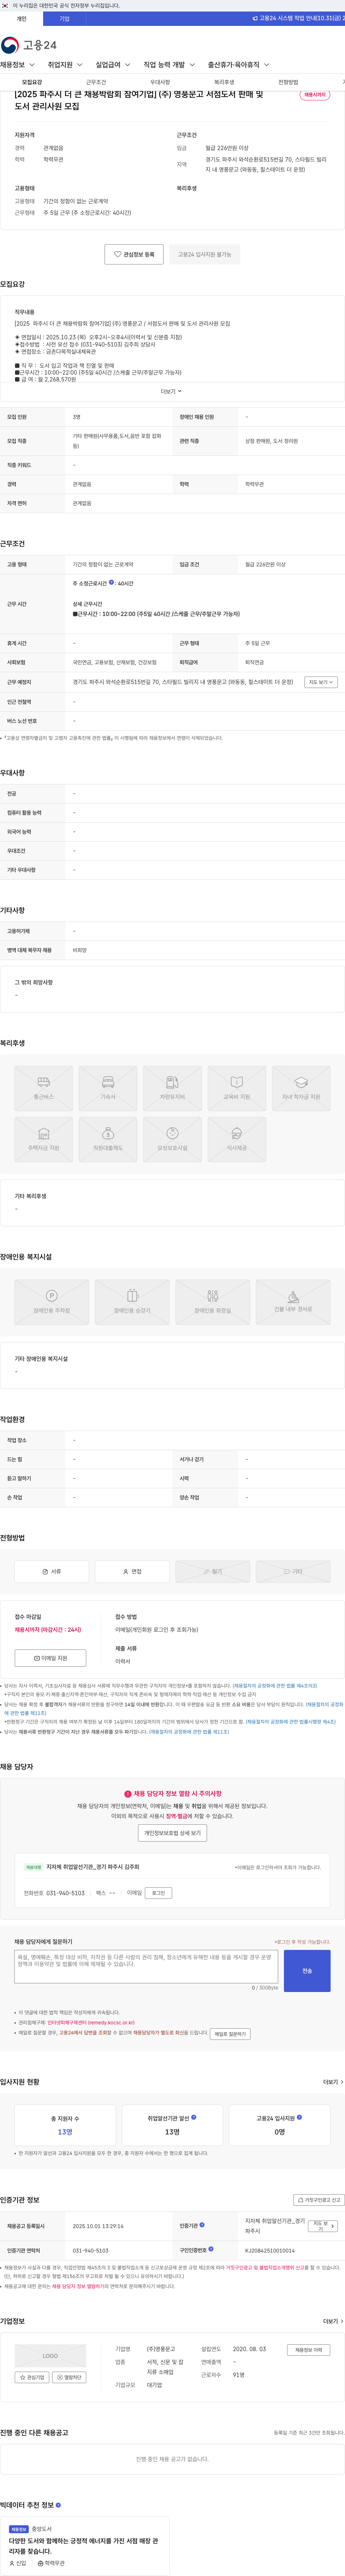Select the 차량유지비 welfare icon

coord(172,1088)
